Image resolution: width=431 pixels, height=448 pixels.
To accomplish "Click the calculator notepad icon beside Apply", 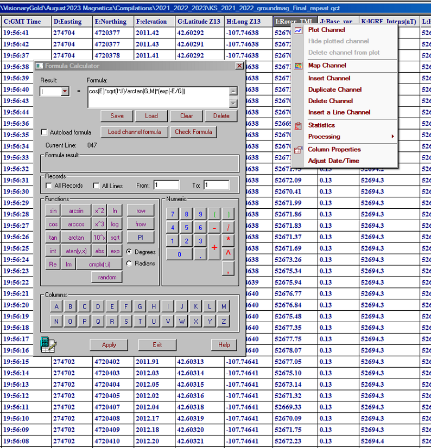I will tap(49, 345).
